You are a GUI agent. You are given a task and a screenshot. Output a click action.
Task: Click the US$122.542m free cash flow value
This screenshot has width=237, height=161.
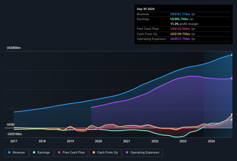click(180, 29)
